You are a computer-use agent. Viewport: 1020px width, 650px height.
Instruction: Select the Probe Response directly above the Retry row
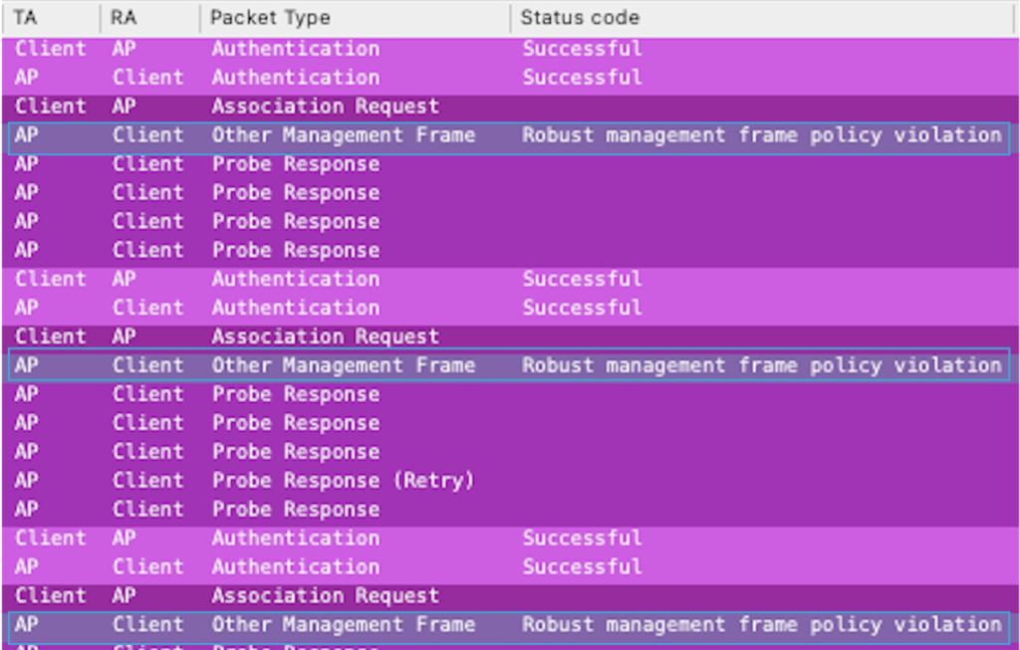(295, 452)
